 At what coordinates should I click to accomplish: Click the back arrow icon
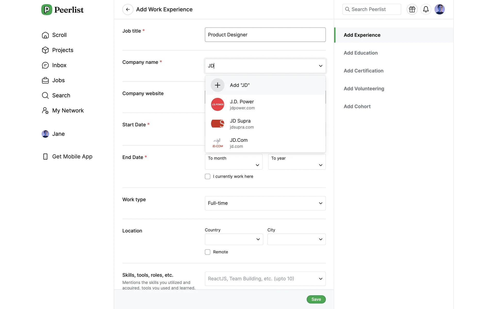tap(128, 10)
